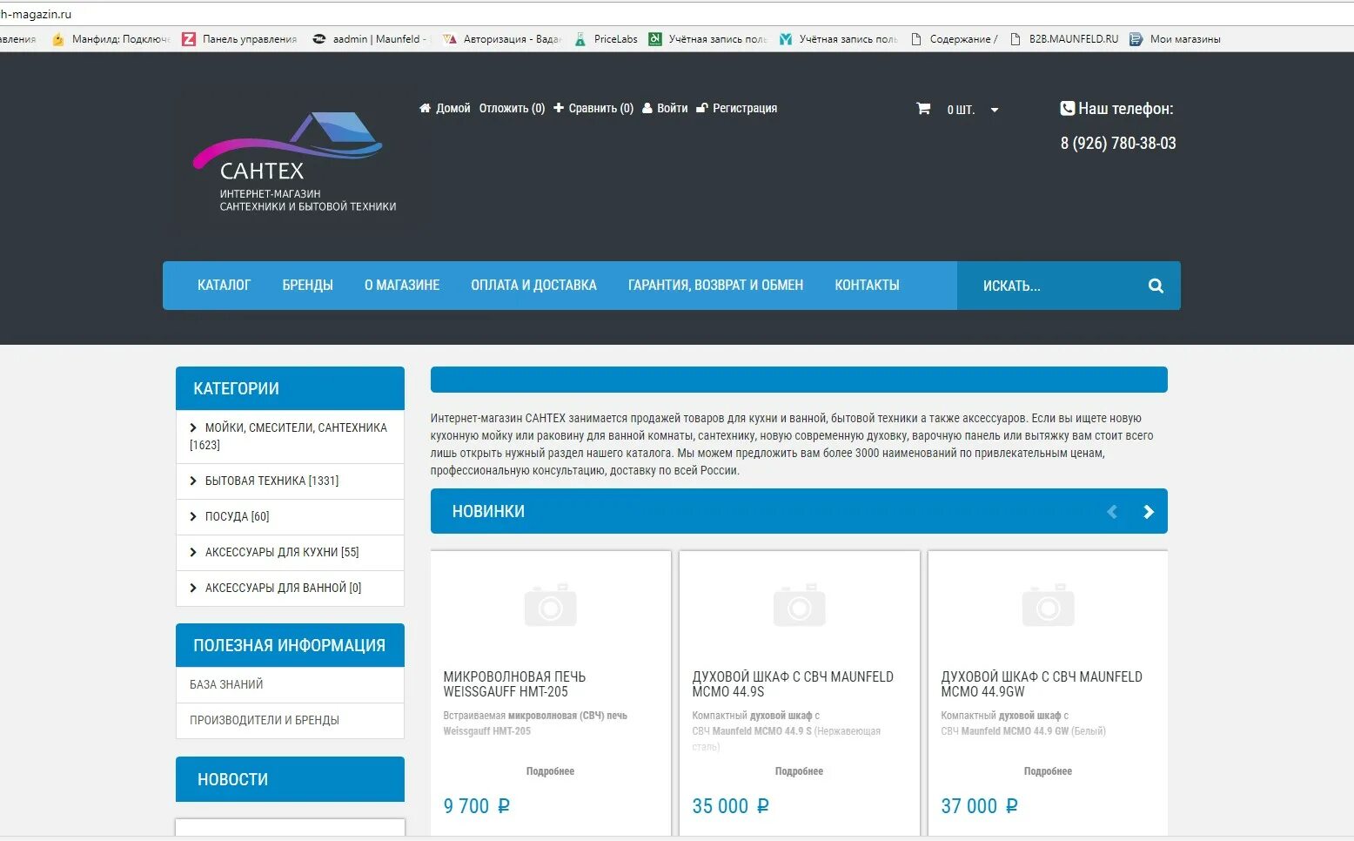Click the 0 шт. cart count
Screen dimensions: 1354x841
click(x=961, y=110)
